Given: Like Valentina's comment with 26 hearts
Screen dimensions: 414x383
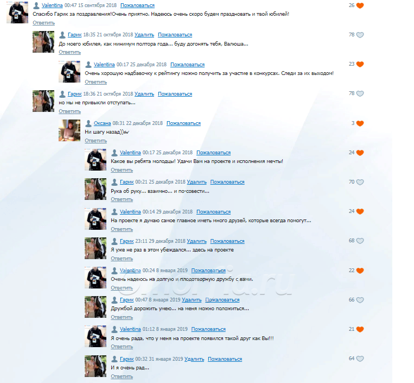Looking at the screenshot, I should (360, 5).
